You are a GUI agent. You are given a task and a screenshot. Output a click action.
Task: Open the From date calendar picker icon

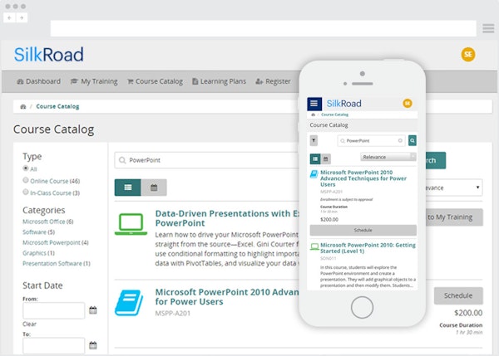pos(93,310)
